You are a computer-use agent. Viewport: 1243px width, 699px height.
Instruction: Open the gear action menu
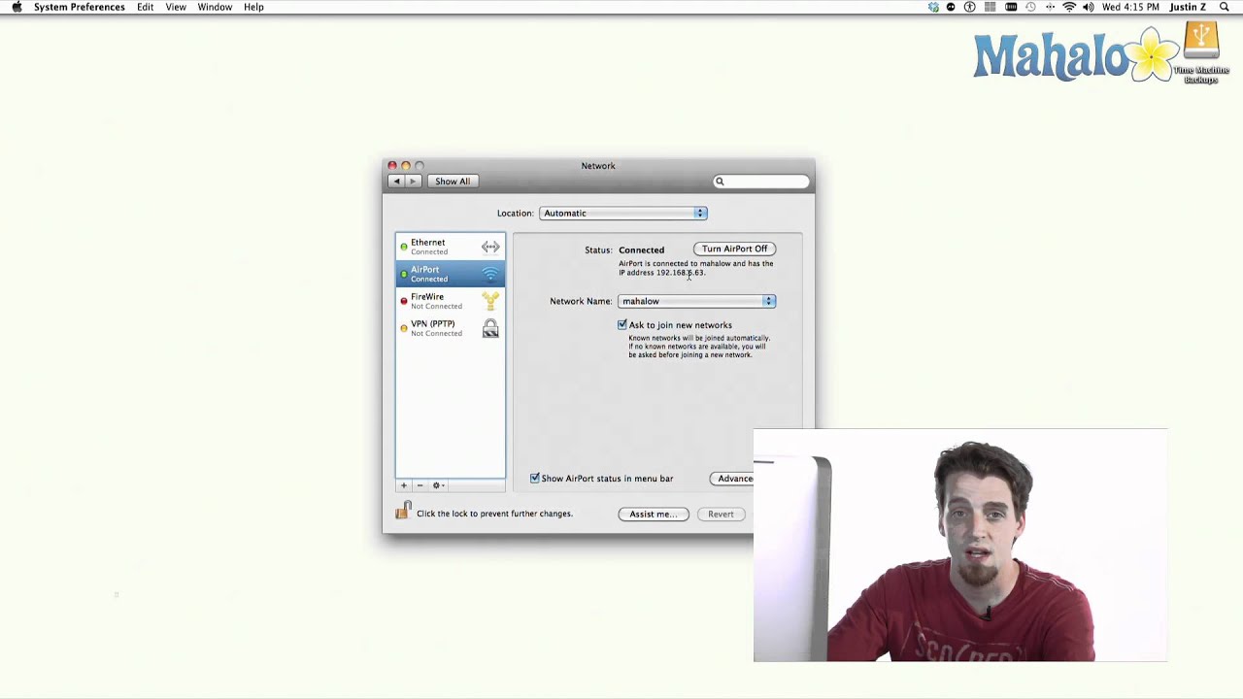[438, 485]
